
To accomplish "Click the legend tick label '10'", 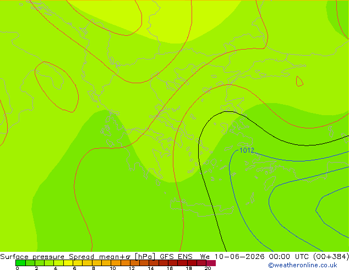I will (x=113, y=268).
